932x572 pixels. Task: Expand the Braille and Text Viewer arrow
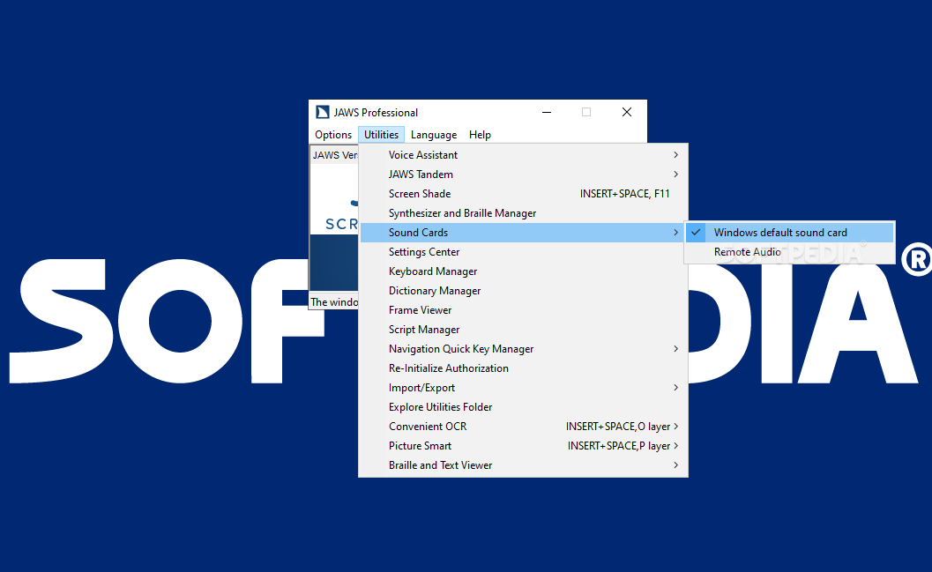675,465
